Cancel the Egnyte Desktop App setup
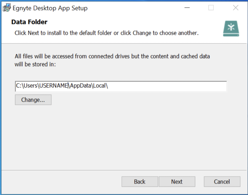This screenshot has width=248, height=195. (x=222, y=181)
